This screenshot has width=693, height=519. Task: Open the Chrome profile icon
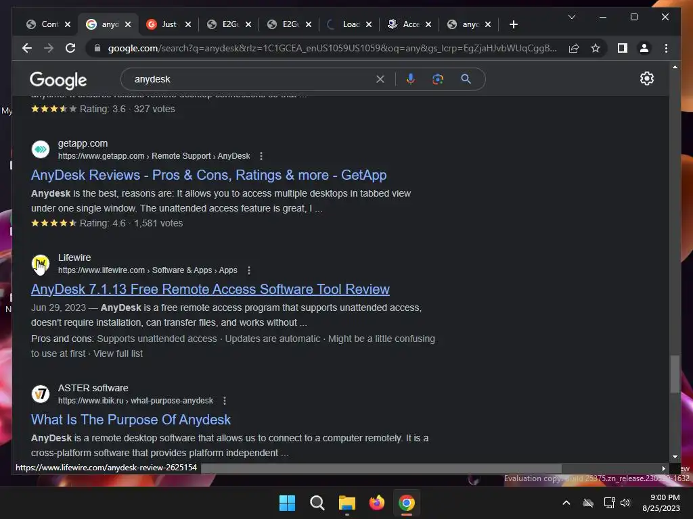(644, 48)
